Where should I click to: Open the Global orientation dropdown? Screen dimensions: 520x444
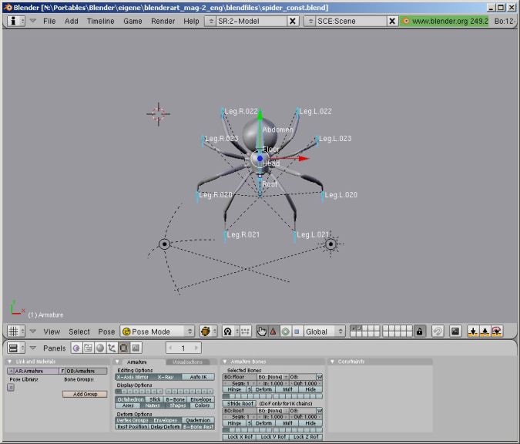[324, 331]
